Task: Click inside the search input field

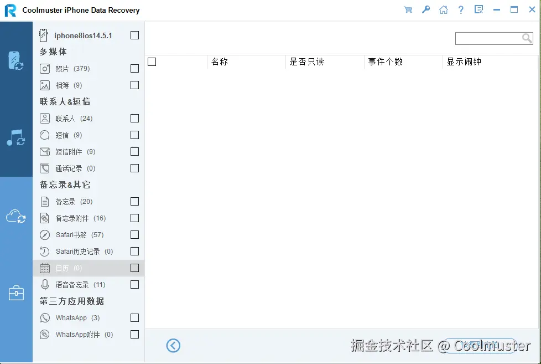Action: coord(490,38)
